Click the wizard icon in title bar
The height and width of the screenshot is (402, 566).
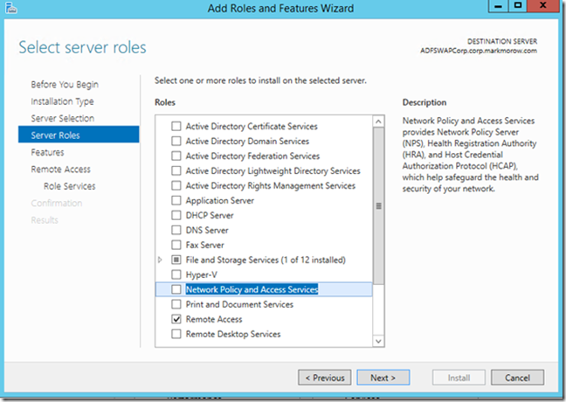click(x=10, y=8)
